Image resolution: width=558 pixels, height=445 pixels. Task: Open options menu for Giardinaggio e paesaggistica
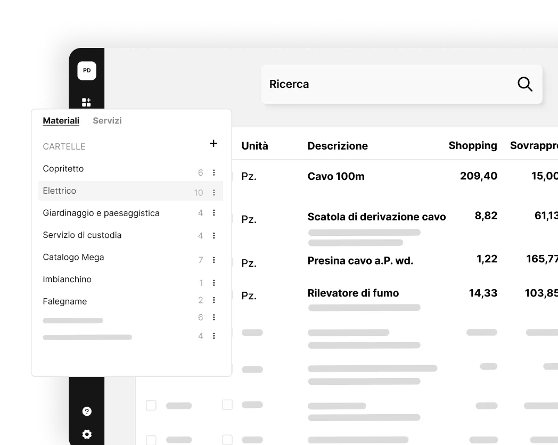pyautogui.click(x=214, y=213)
